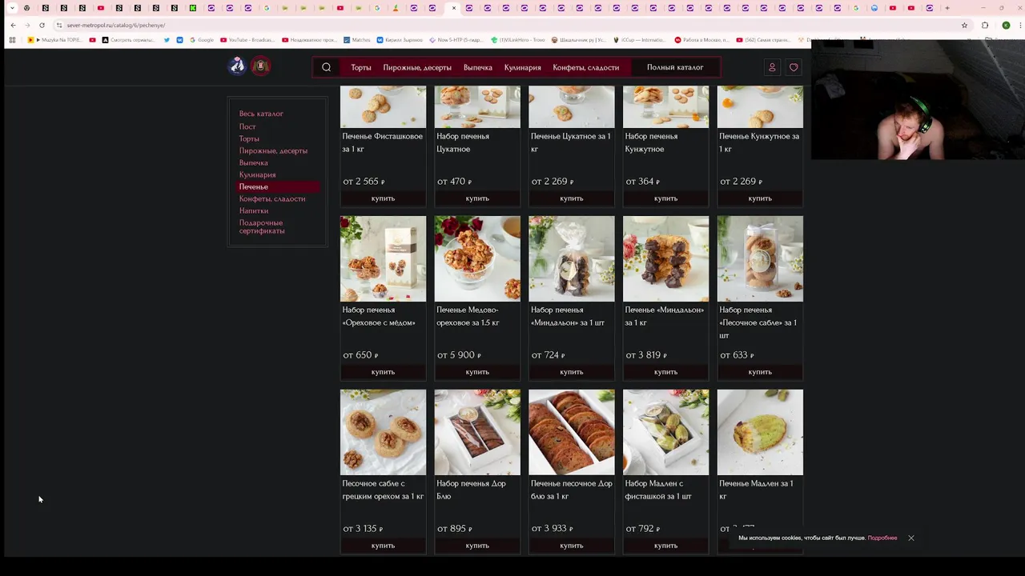The width and height of the screenshot is (1025, 576).
Task: Buy Печенье Кунжутное за 1 кг
Action: (x=760, y=198)
